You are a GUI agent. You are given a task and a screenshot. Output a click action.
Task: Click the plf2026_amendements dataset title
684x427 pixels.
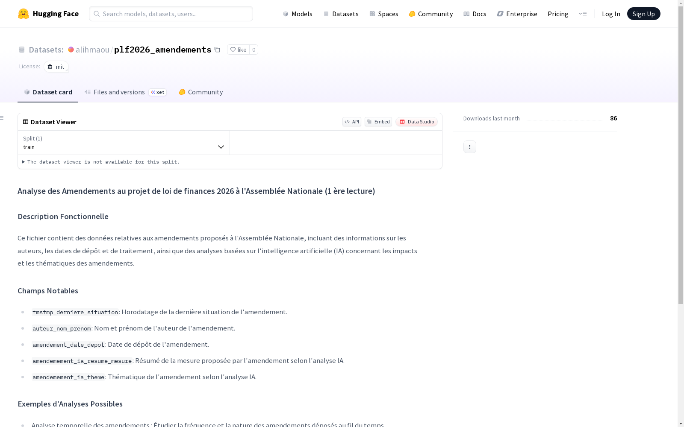coord(162,50)
